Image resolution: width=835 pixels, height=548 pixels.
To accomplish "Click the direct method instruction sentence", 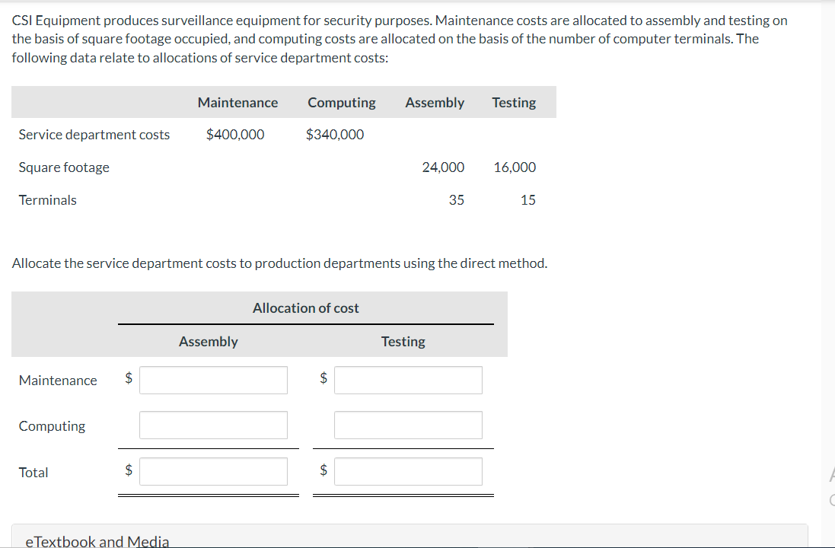I will point(279,263).
